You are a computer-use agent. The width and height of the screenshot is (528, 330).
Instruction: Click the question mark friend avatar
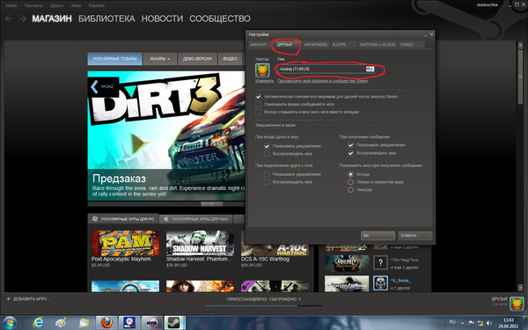click(x=380, y=263)
